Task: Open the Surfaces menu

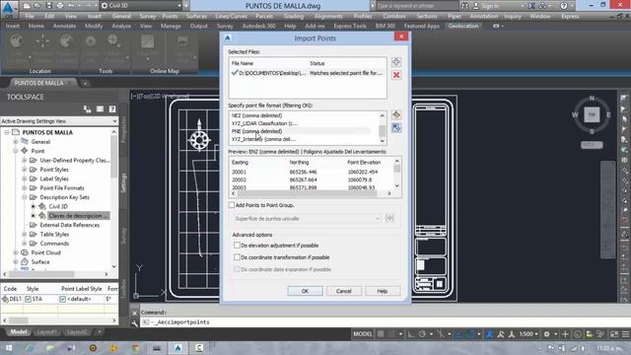Action: coord(196,16)
